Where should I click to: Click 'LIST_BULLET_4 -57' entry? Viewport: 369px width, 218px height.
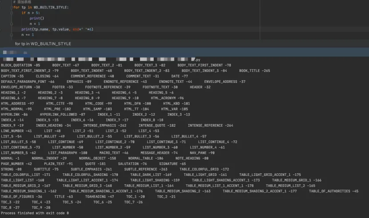(x=189, y=136)
